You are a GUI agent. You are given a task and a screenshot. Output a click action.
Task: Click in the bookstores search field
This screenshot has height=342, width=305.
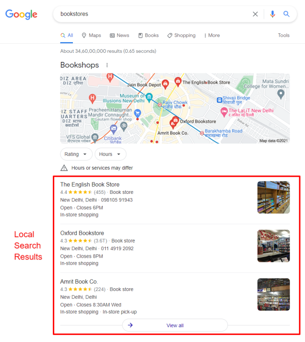coord(152,14)
